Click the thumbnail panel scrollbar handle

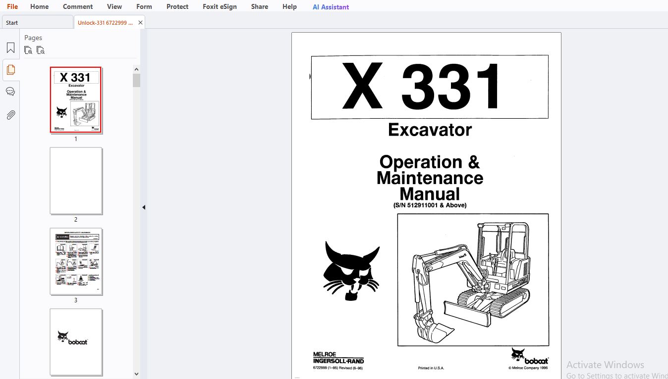coord(136,80)
